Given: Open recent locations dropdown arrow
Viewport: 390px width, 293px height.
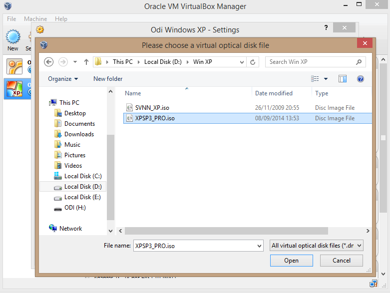Looking at the screenshot, I should pyautogui.click(x=75, y=62).
